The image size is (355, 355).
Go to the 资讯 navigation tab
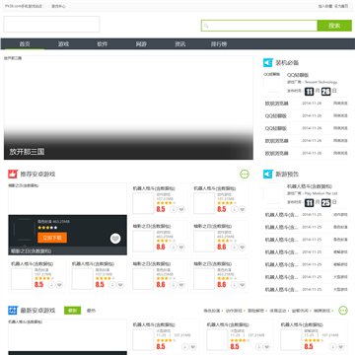(x=179, y=44)
